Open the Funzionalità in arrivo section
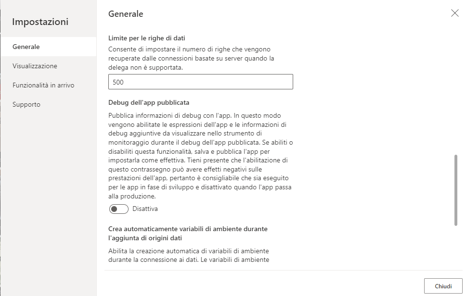The width and height of the screenshot is (466, 296). click(44, 85)
